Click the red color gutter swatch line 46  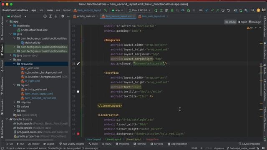click(x=78, y=134)
